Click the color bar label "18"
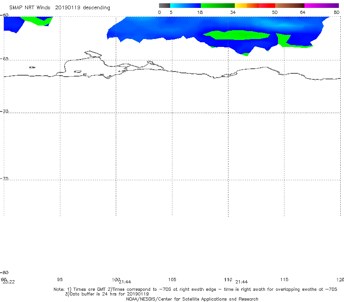The height and width of the screenshot is (302, 344). pyautogui.click(x=200, y=12)
